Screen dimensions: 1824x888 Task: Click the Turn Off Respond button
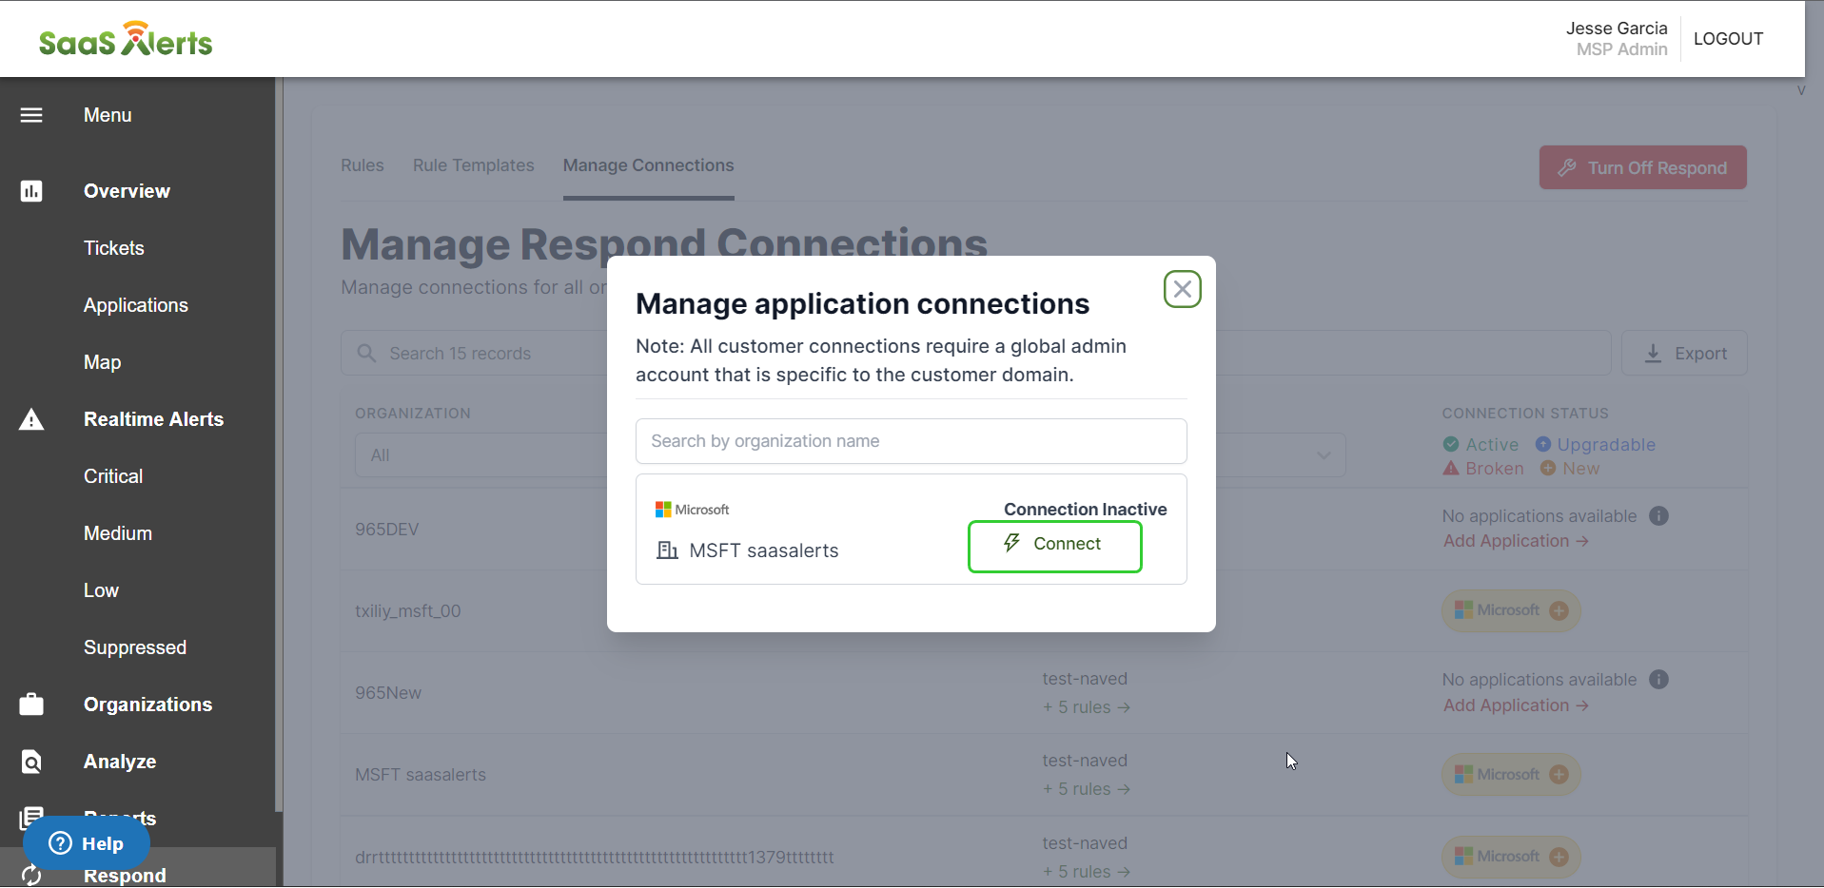(1642, 167)
